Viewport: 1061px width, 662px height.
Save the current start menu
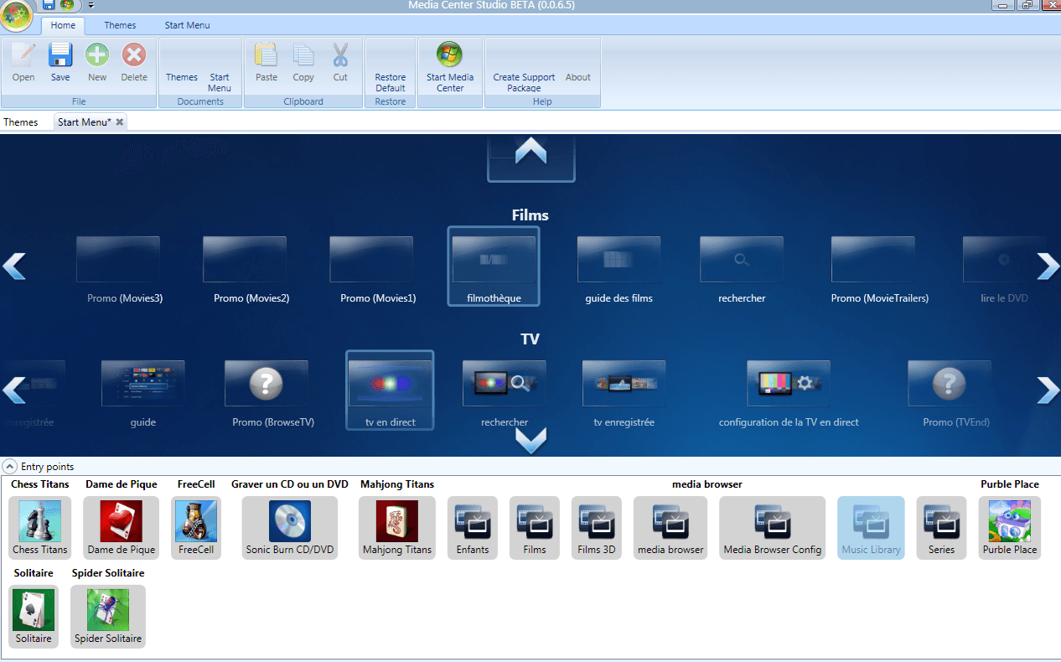pos(60,63)
